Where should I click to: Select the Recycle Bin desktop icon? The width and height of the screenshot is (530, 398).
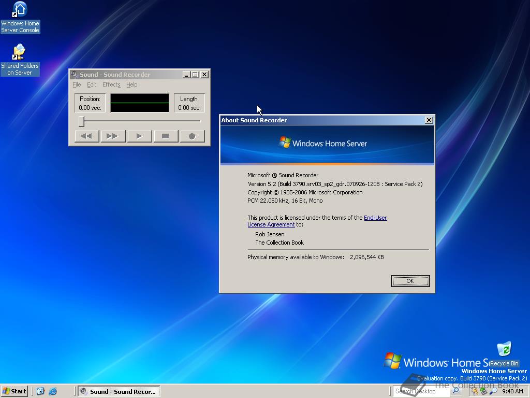coord(504,354)
